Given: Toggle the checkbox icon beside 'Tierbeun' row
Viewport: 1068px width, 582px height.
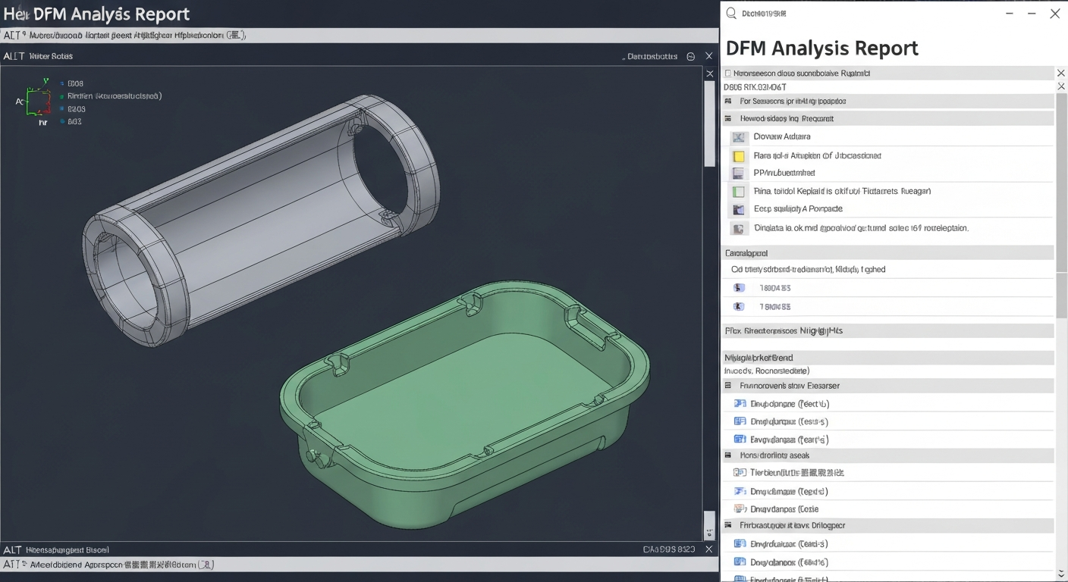Looking at the screenshot, I should pos(740,473).
